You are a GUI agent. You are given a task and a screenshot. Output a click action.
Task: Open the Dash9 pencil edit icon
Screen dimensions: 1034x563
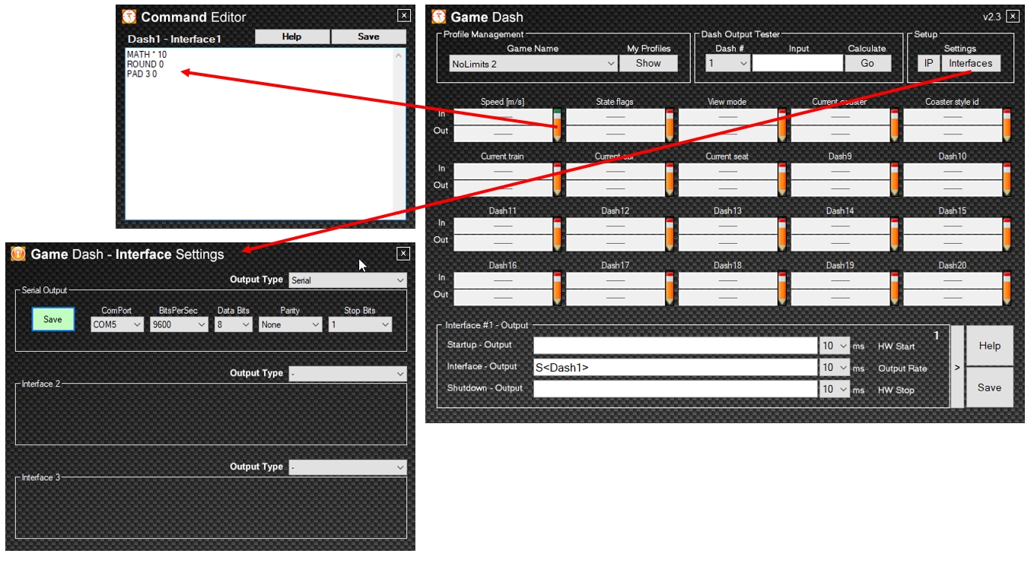coord(895,180)
